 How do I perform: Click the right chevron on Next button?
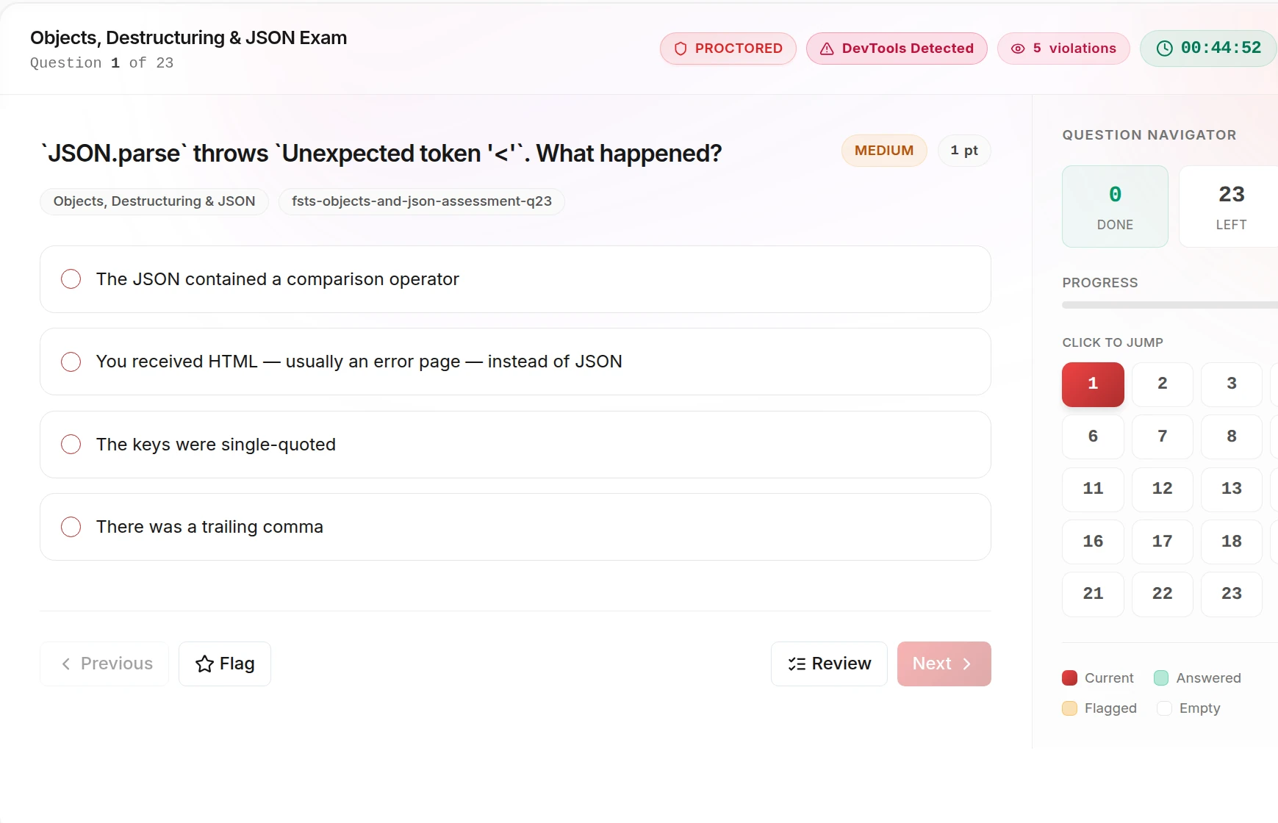tap(967, 664)
